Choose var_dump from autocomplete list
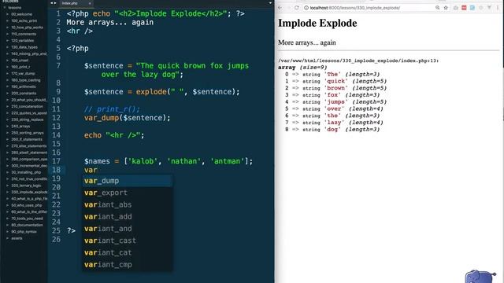Screen dimensions: 504x283 pyautogui.click(x=128, y=181)
